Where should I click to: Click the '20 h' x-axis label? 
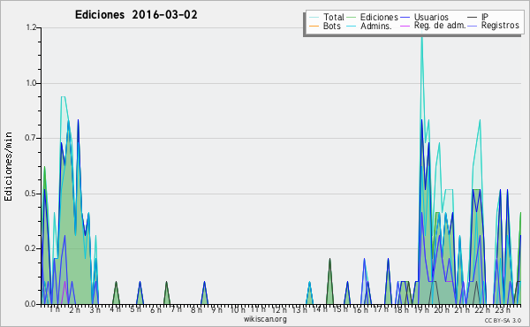[x=442, y=309]
